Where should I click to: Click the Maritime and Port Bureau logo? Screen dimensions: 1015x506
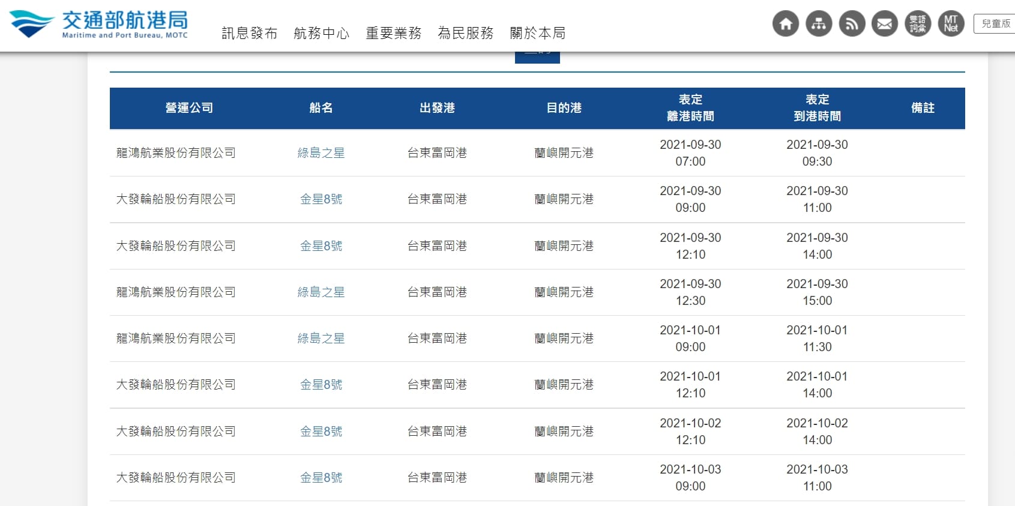pyautogui.click(x=98, y=24)
